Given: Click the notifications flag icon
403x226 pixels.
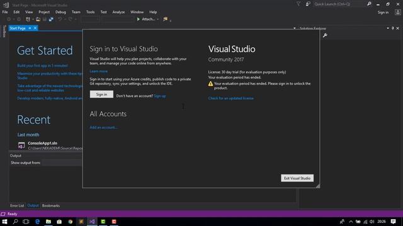Looking at the screenshot, I should click(298, 4).
